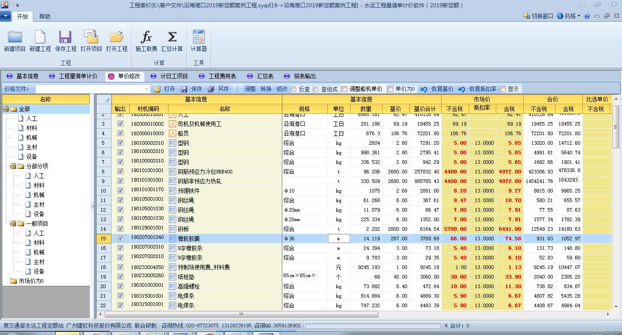Click the 人 icon in the 船员 row
The width and height of the screenshot is (622, 335).
(172, 133)
